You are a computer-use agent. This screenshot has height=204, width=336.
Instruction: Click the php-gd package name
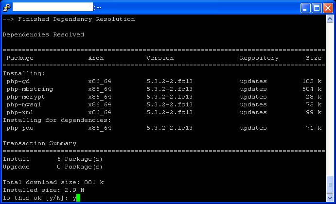(x=18, y=81)
